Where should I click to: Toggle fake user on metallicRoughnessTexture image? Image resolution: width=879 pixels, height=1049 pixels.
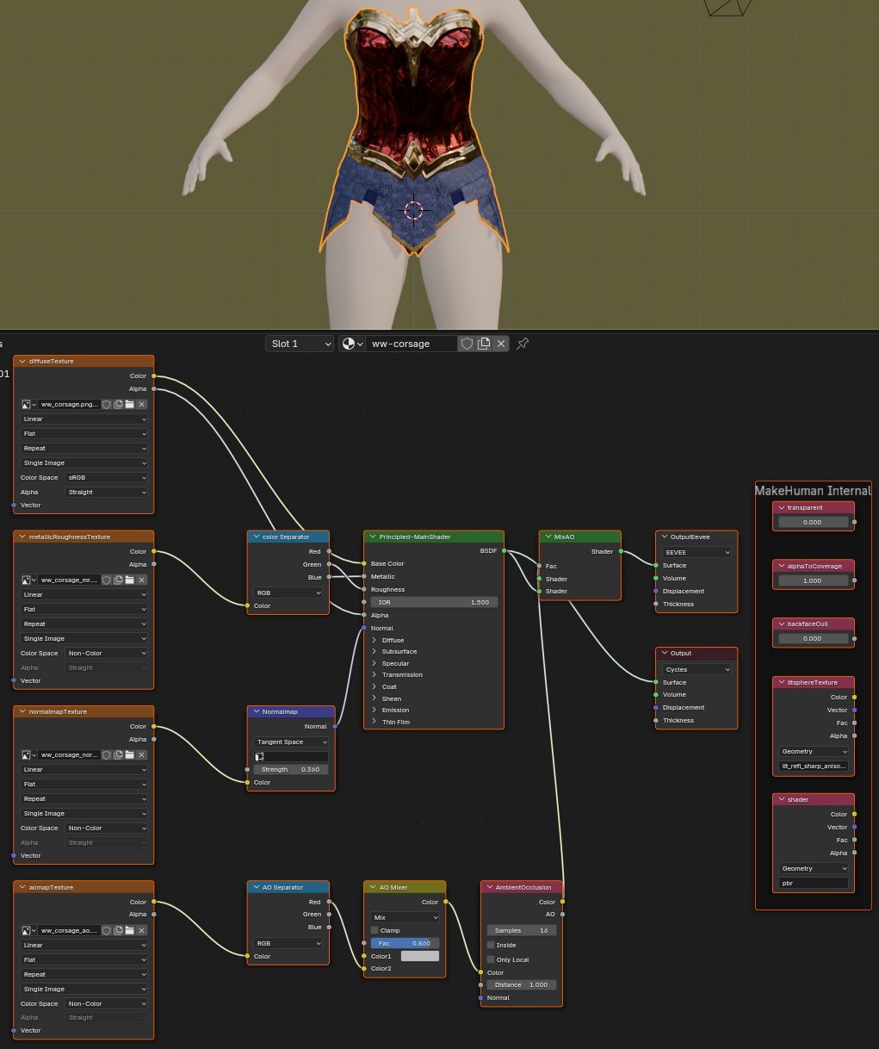click(107, 580)
